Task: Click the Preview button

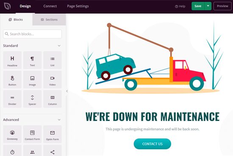Action: pos(222,6)
